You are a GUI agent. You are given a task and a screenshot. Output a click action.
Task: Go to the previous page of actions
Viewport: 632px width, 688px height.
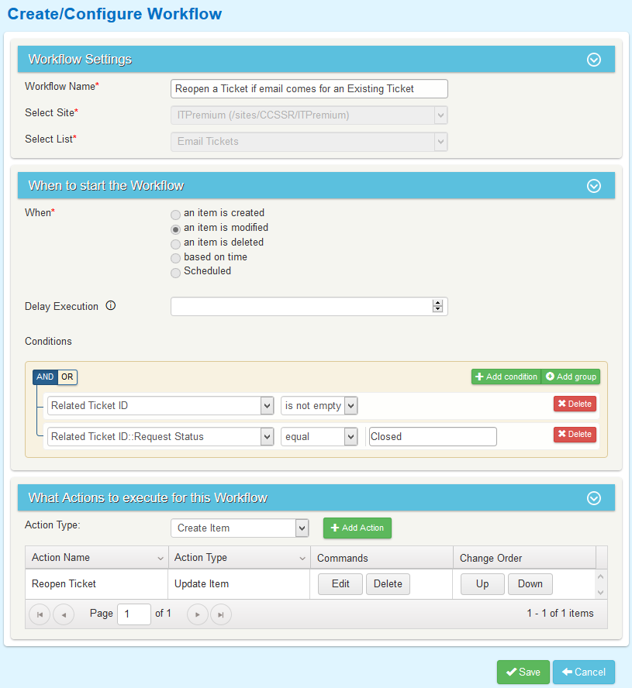point(64,614)
